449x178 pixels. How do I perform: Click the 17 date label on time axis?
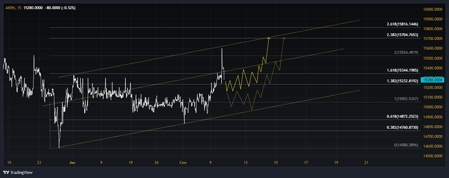pyautogui.click(x=306, y=163)
